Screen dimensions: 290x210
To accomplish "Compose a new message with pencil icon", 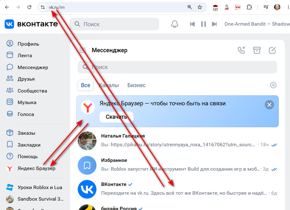I will click(x=273, y=50).
